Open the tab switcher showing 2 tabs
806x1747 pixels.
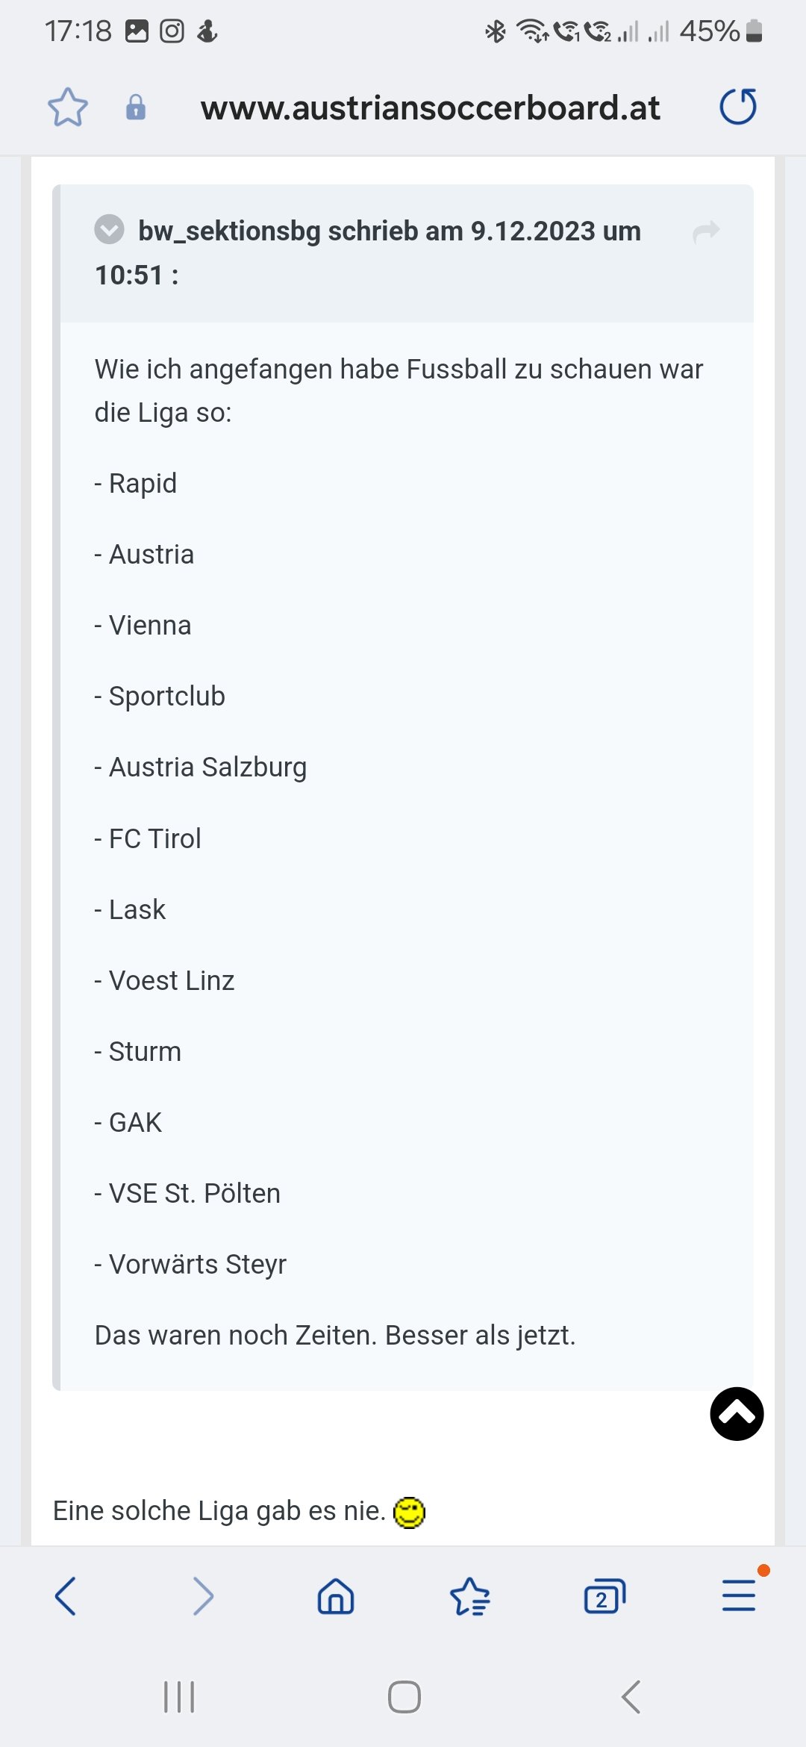(x=604, y=1597)
